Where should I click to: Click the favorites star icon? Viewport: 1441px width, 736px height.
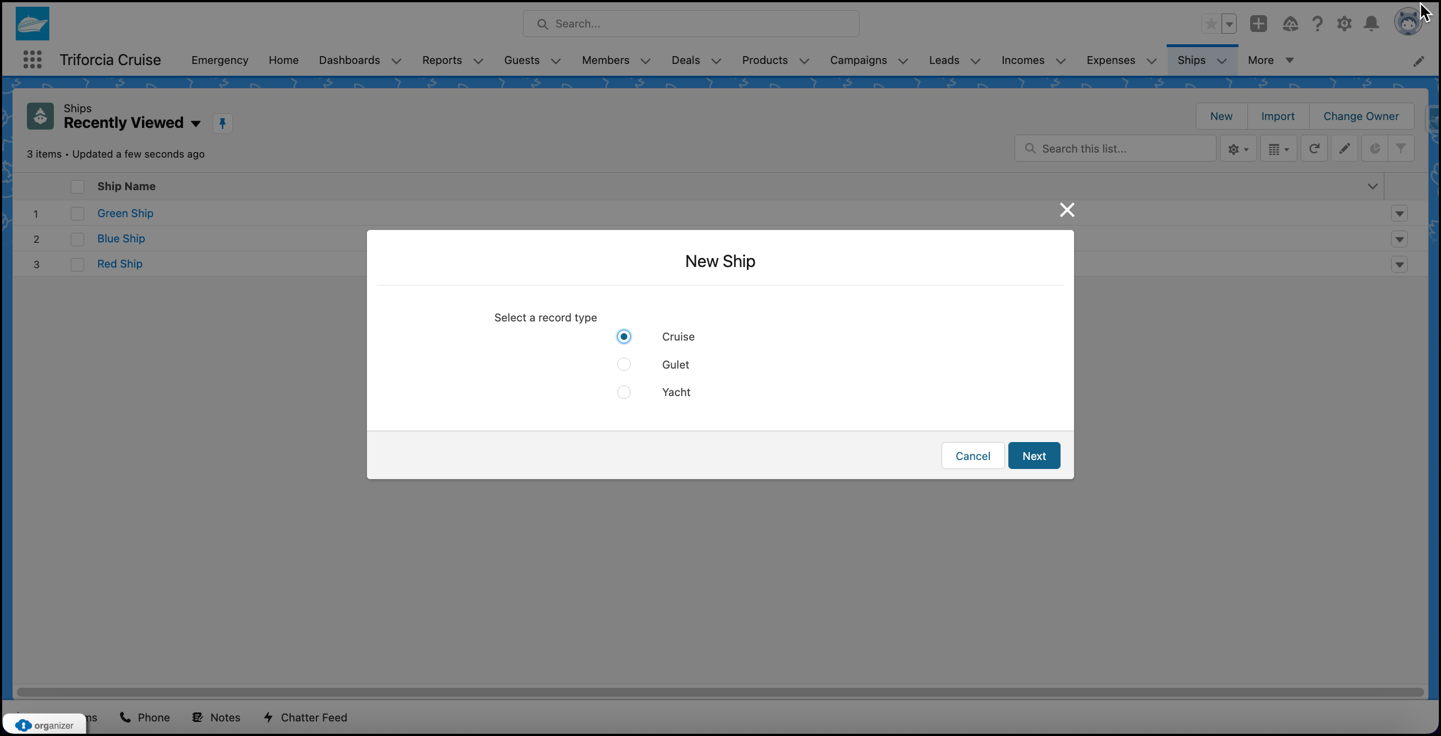click(1211, 24)
